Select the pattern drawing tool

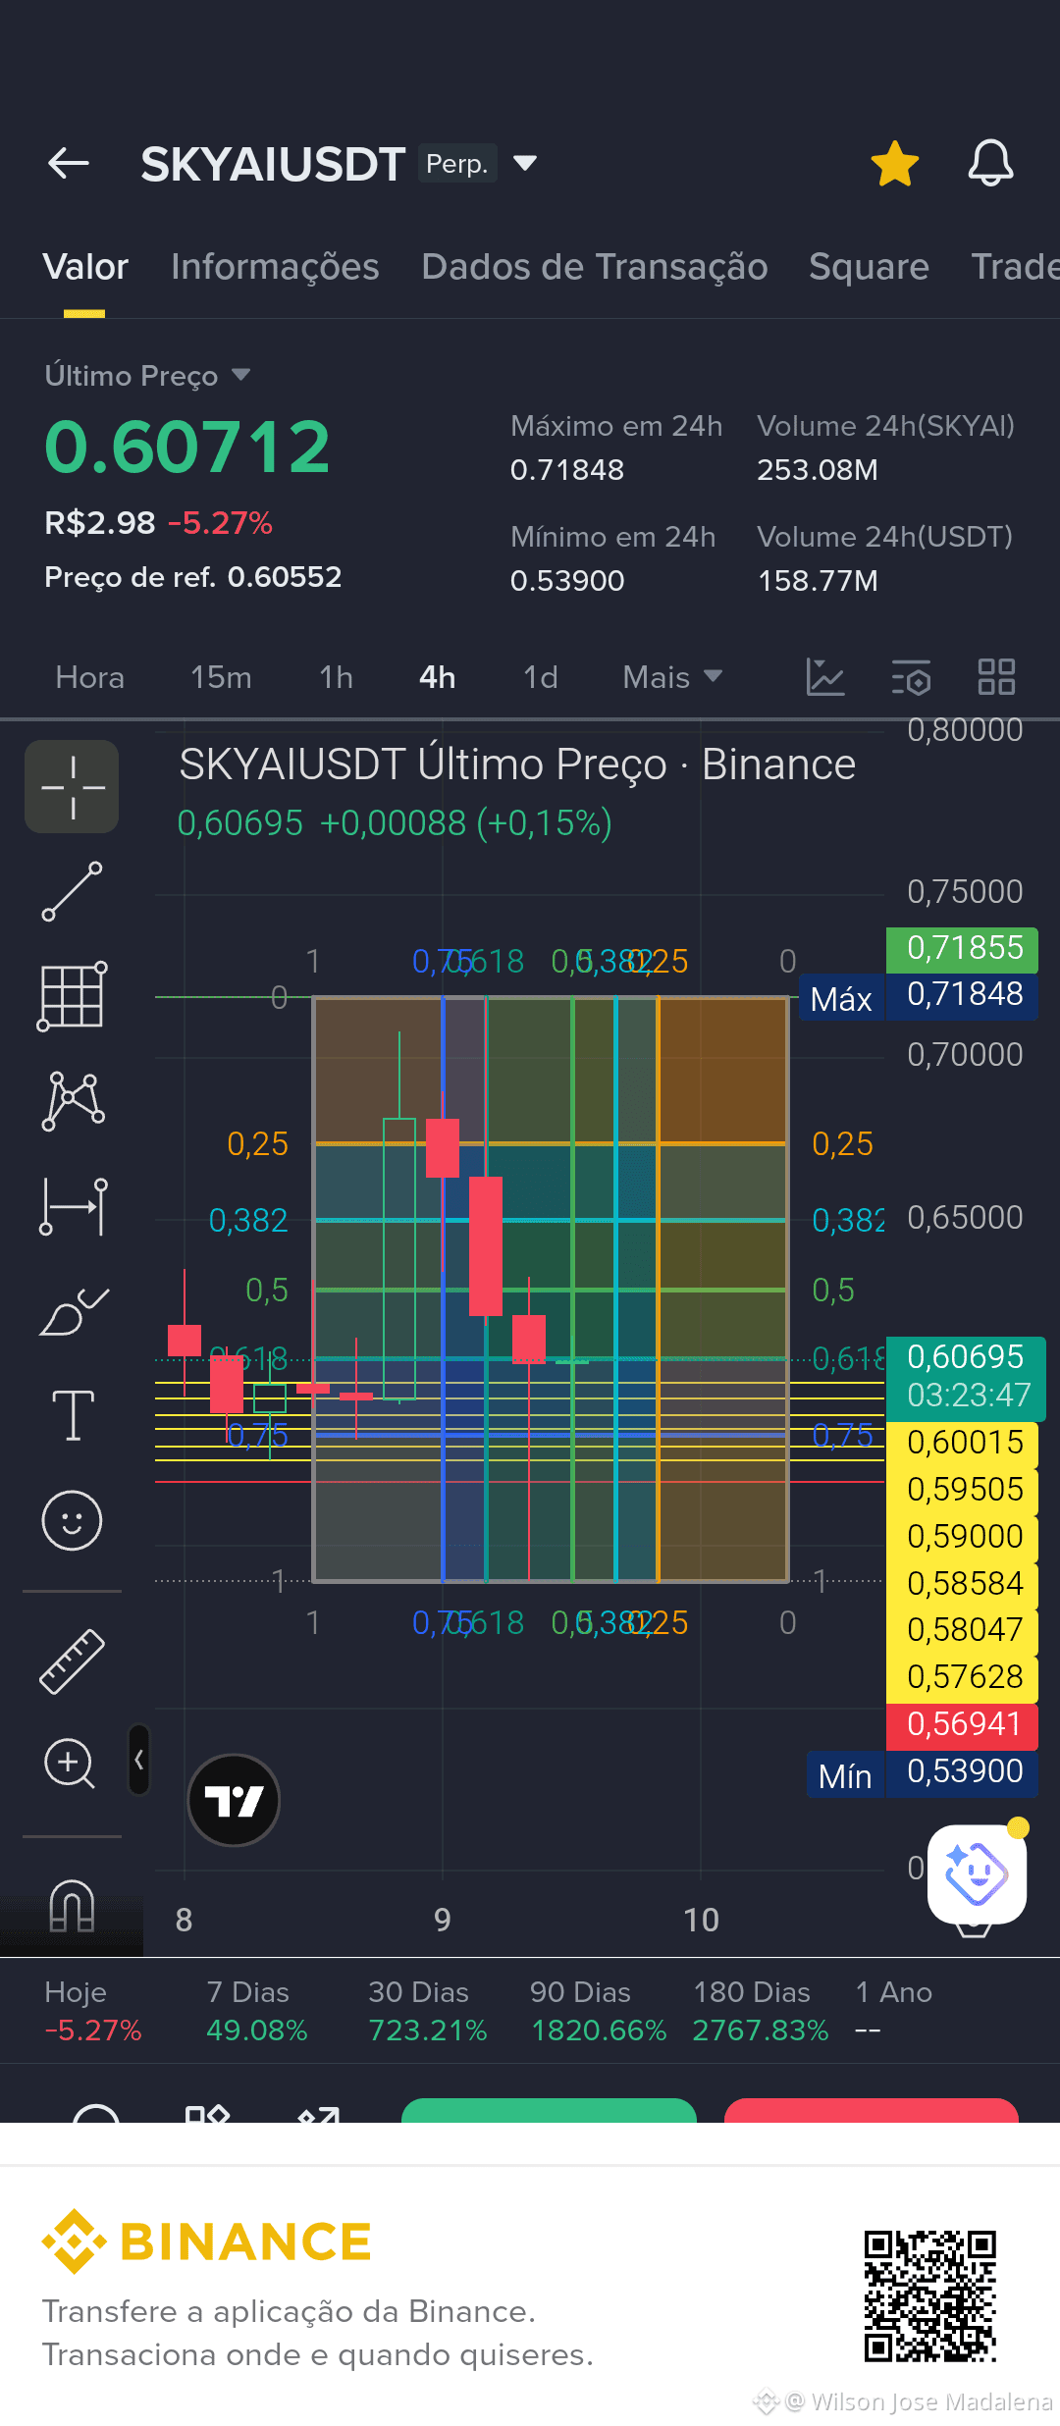72,1101
